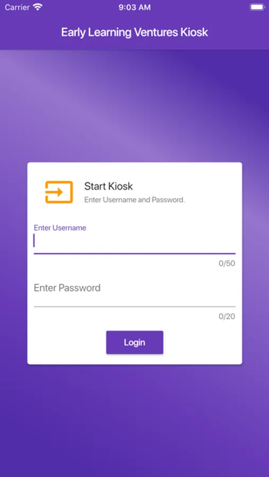Click the orange Start Kiosk login icon

click(59, 192)
